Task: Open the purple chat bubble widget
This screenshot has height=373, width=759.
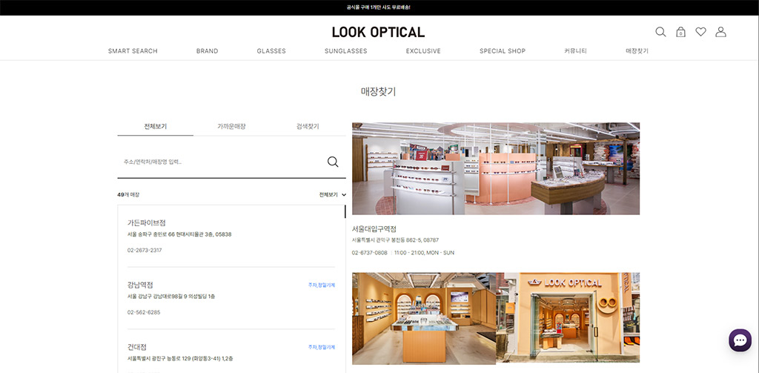Action: 740,340
